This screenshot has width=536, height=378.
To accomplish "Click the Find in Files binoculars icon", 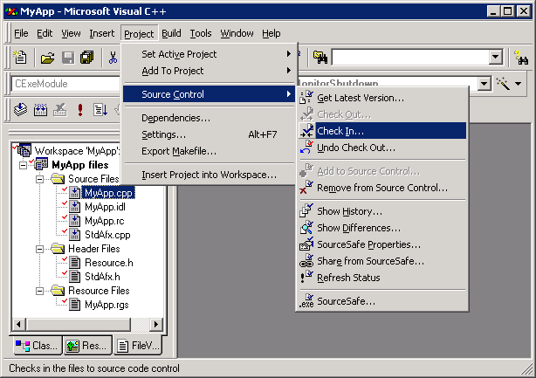I will click(x=320, y=58).
